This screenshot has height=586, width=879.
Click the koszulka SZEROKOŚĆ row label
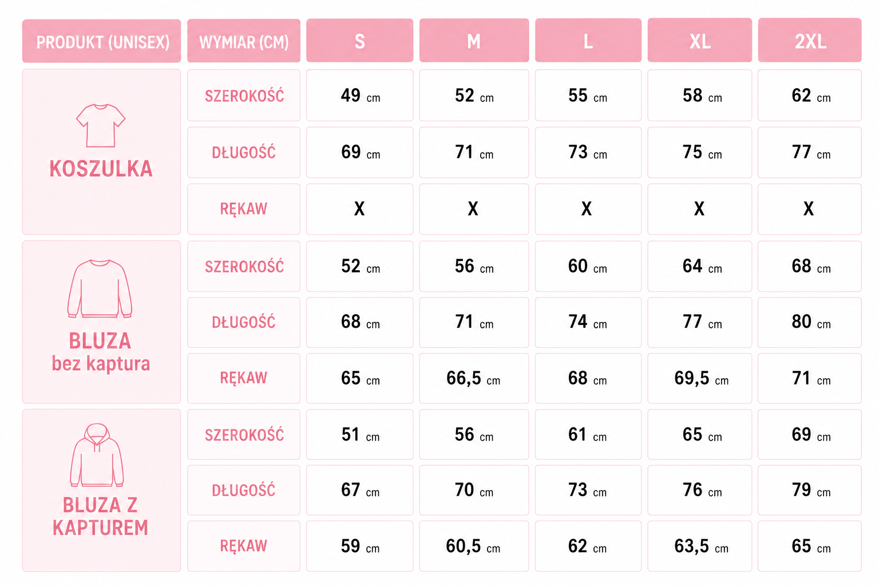tap(244, 96)
